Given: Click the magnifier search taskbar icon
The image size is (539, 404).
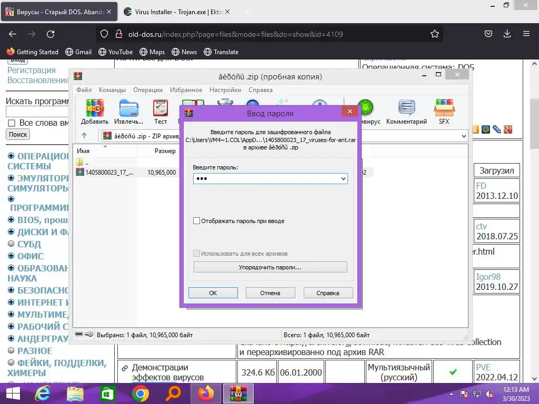Looking at the screenshot, I should (173, 393).
